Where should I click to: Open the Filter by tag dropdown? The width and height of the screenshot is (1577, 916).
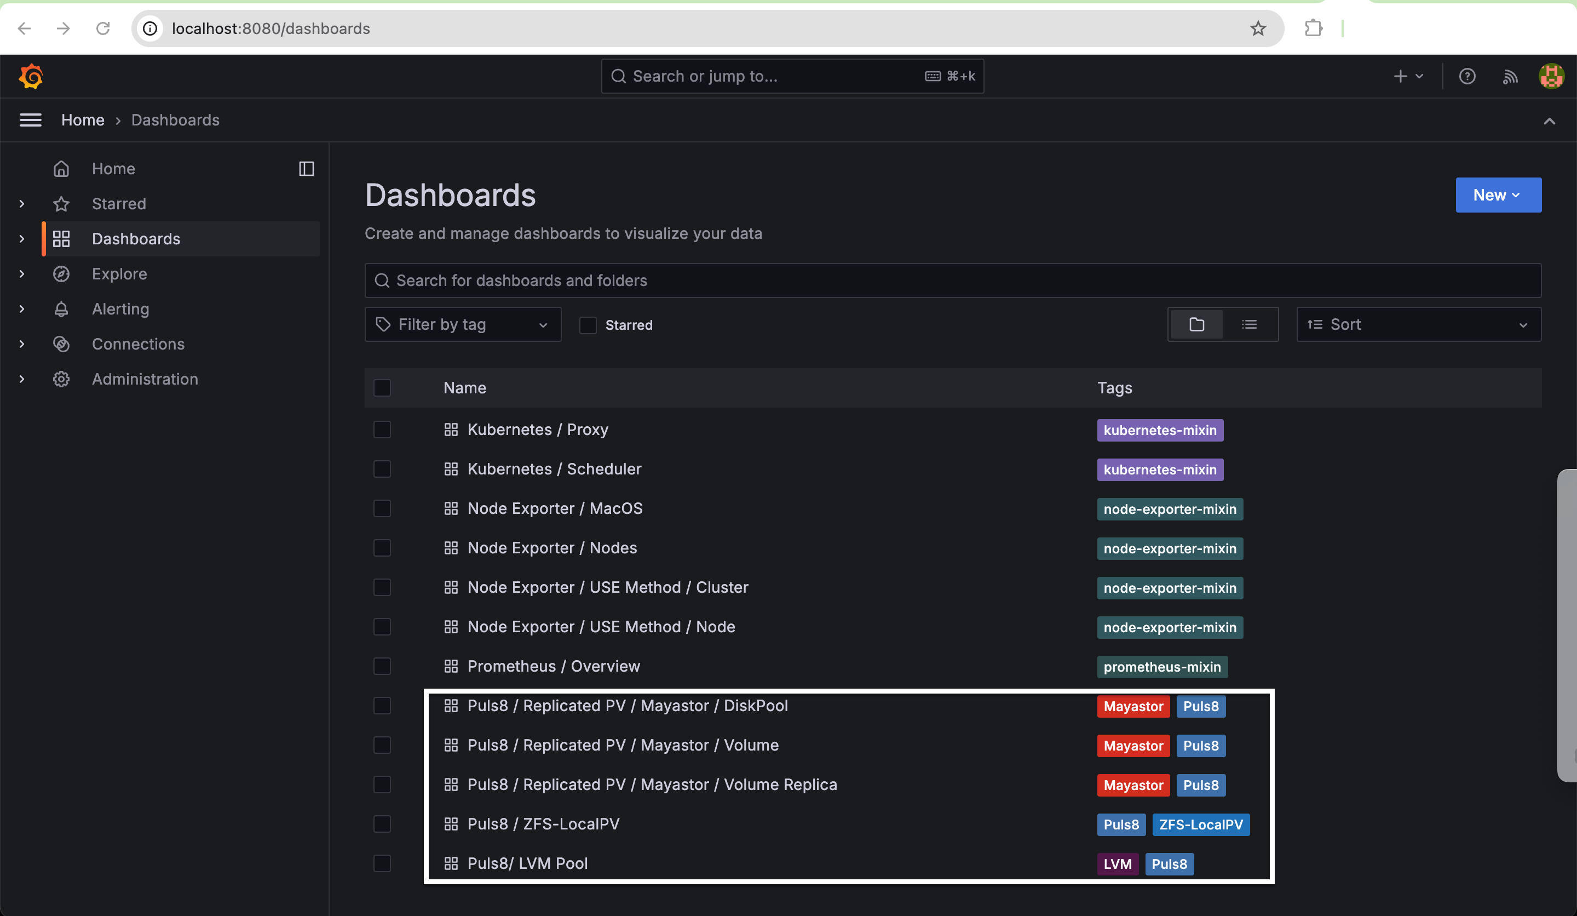[463, 324]
